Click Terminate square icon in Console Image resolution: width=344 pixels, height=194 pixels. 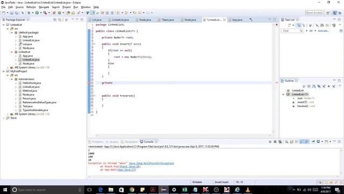[x=270, y=142]
